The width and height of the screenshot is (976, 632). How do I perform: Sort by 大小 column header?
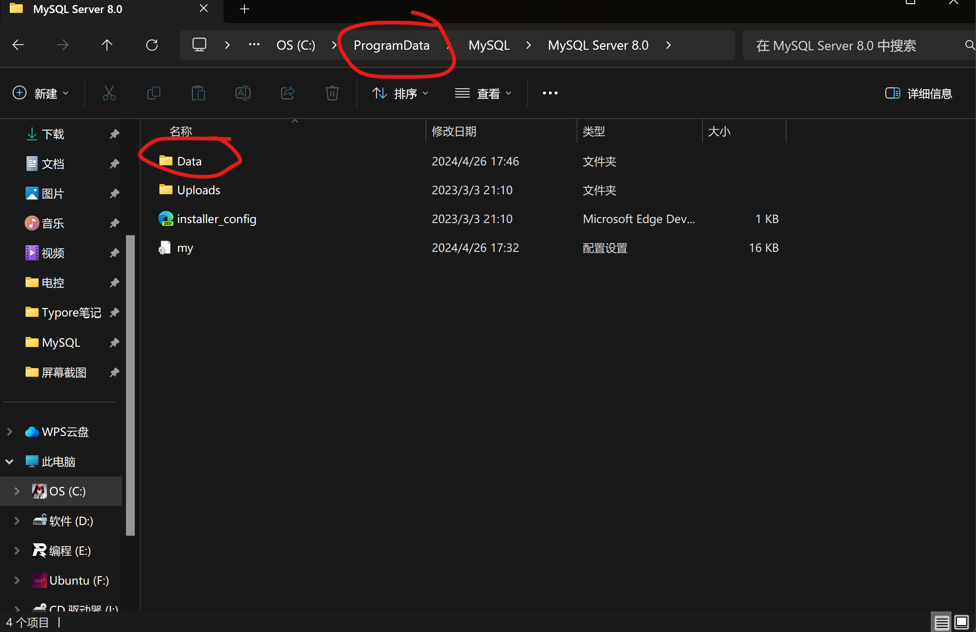(719, 132)
